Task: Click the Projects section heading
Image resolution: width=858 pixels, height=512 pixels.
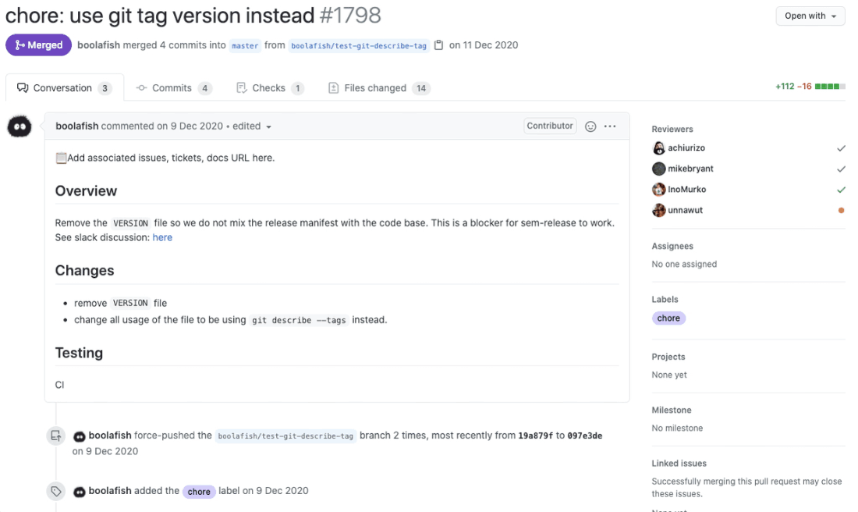Action: tap(668, 357)
